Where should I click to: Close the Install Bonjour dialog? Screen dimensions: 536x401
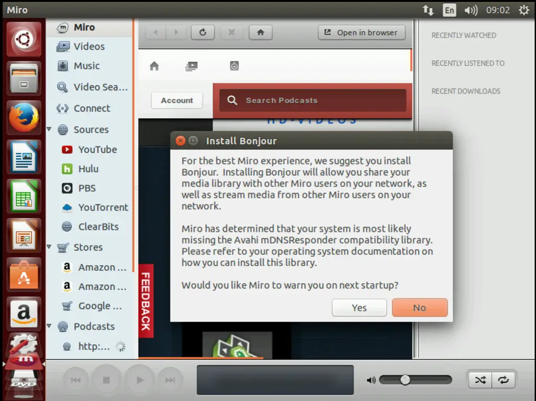tap(180, 141)
